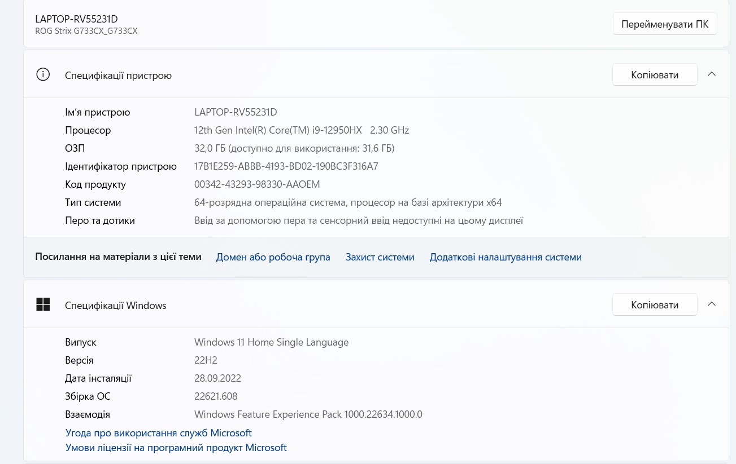Click the product code value 00342-43293-98330-AAOEM
Screen dimensions: 736x464
tap(256, 184)
